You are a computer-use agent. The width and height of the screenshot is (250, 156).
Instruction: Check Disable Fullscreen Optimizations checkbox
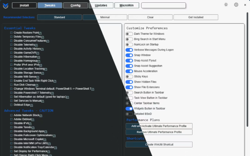click(11, 135)
